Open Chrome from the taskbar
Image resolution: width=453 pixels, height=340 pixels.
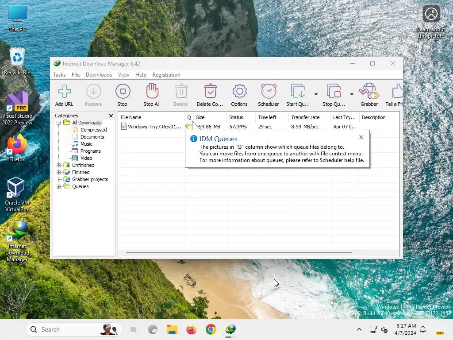pos(211,329)
